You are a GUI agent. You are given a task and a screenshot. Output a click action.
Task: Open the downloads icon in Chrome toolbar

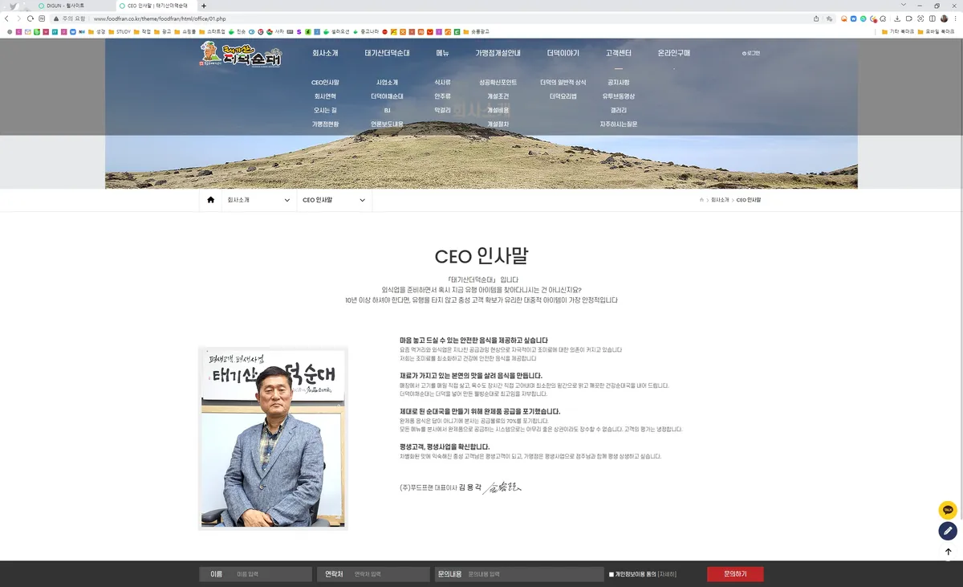coord(897,18)
